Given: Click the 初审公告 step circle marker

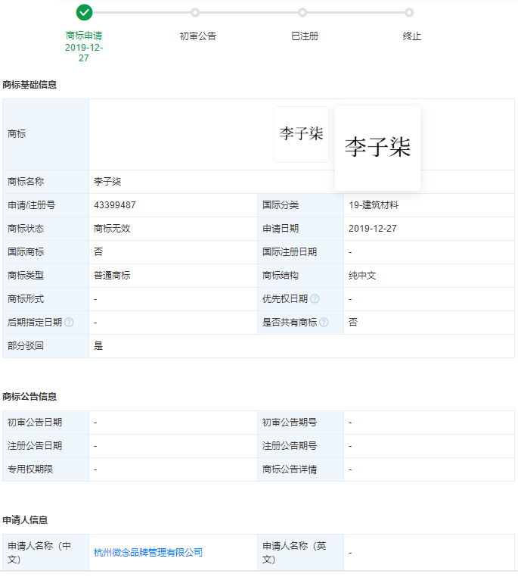Looking at the screenshot, I should (195, 13).
